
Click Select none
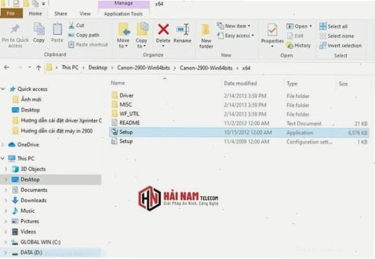pyautogui.click(x=337, y=36)
